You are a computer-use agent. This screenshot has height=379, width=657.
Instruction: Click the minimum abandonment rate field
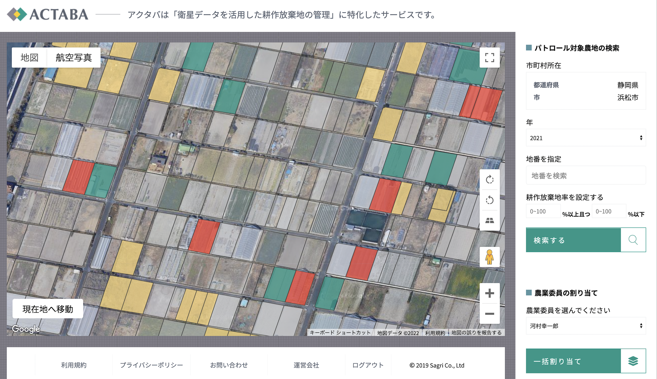tap(543, 211)
